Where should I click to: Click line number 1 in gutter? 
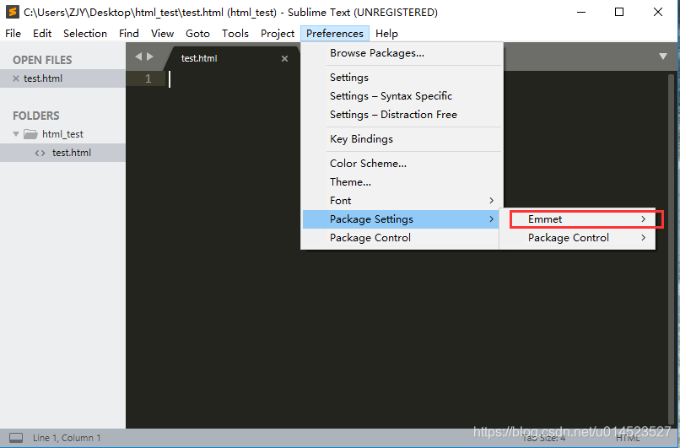(148, 78)
